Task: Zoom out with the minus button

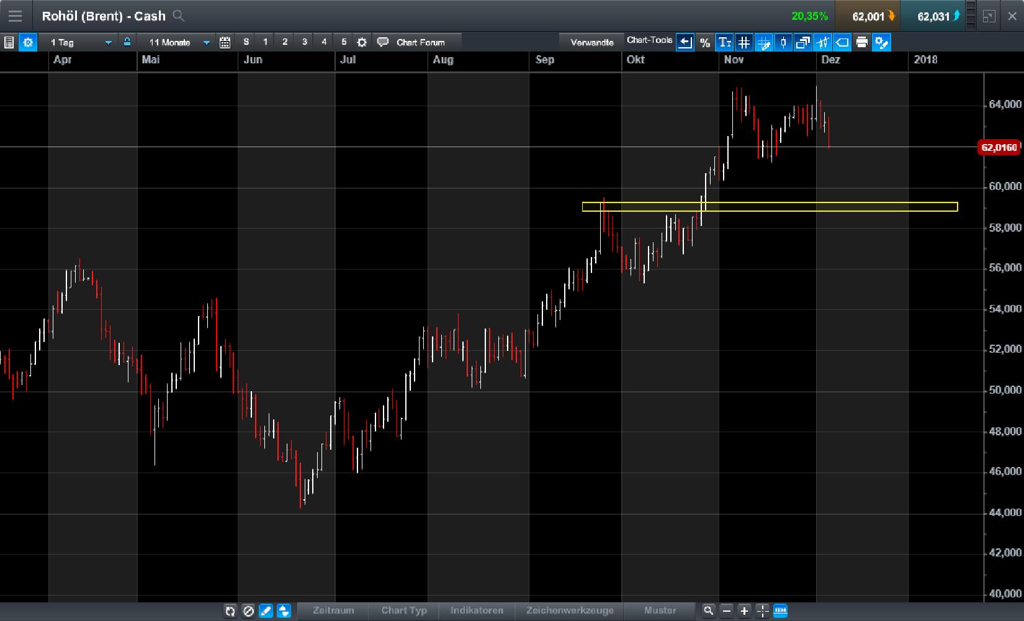Action: click(727, 611)
